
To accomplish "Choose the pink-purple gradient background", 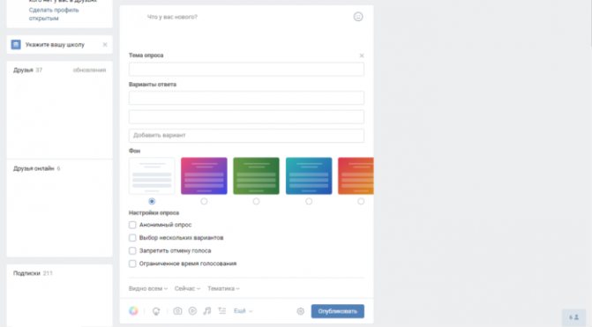I will 204,175.
